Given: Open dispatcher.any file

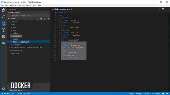Looking at the screenshot, I should point(17,50).
